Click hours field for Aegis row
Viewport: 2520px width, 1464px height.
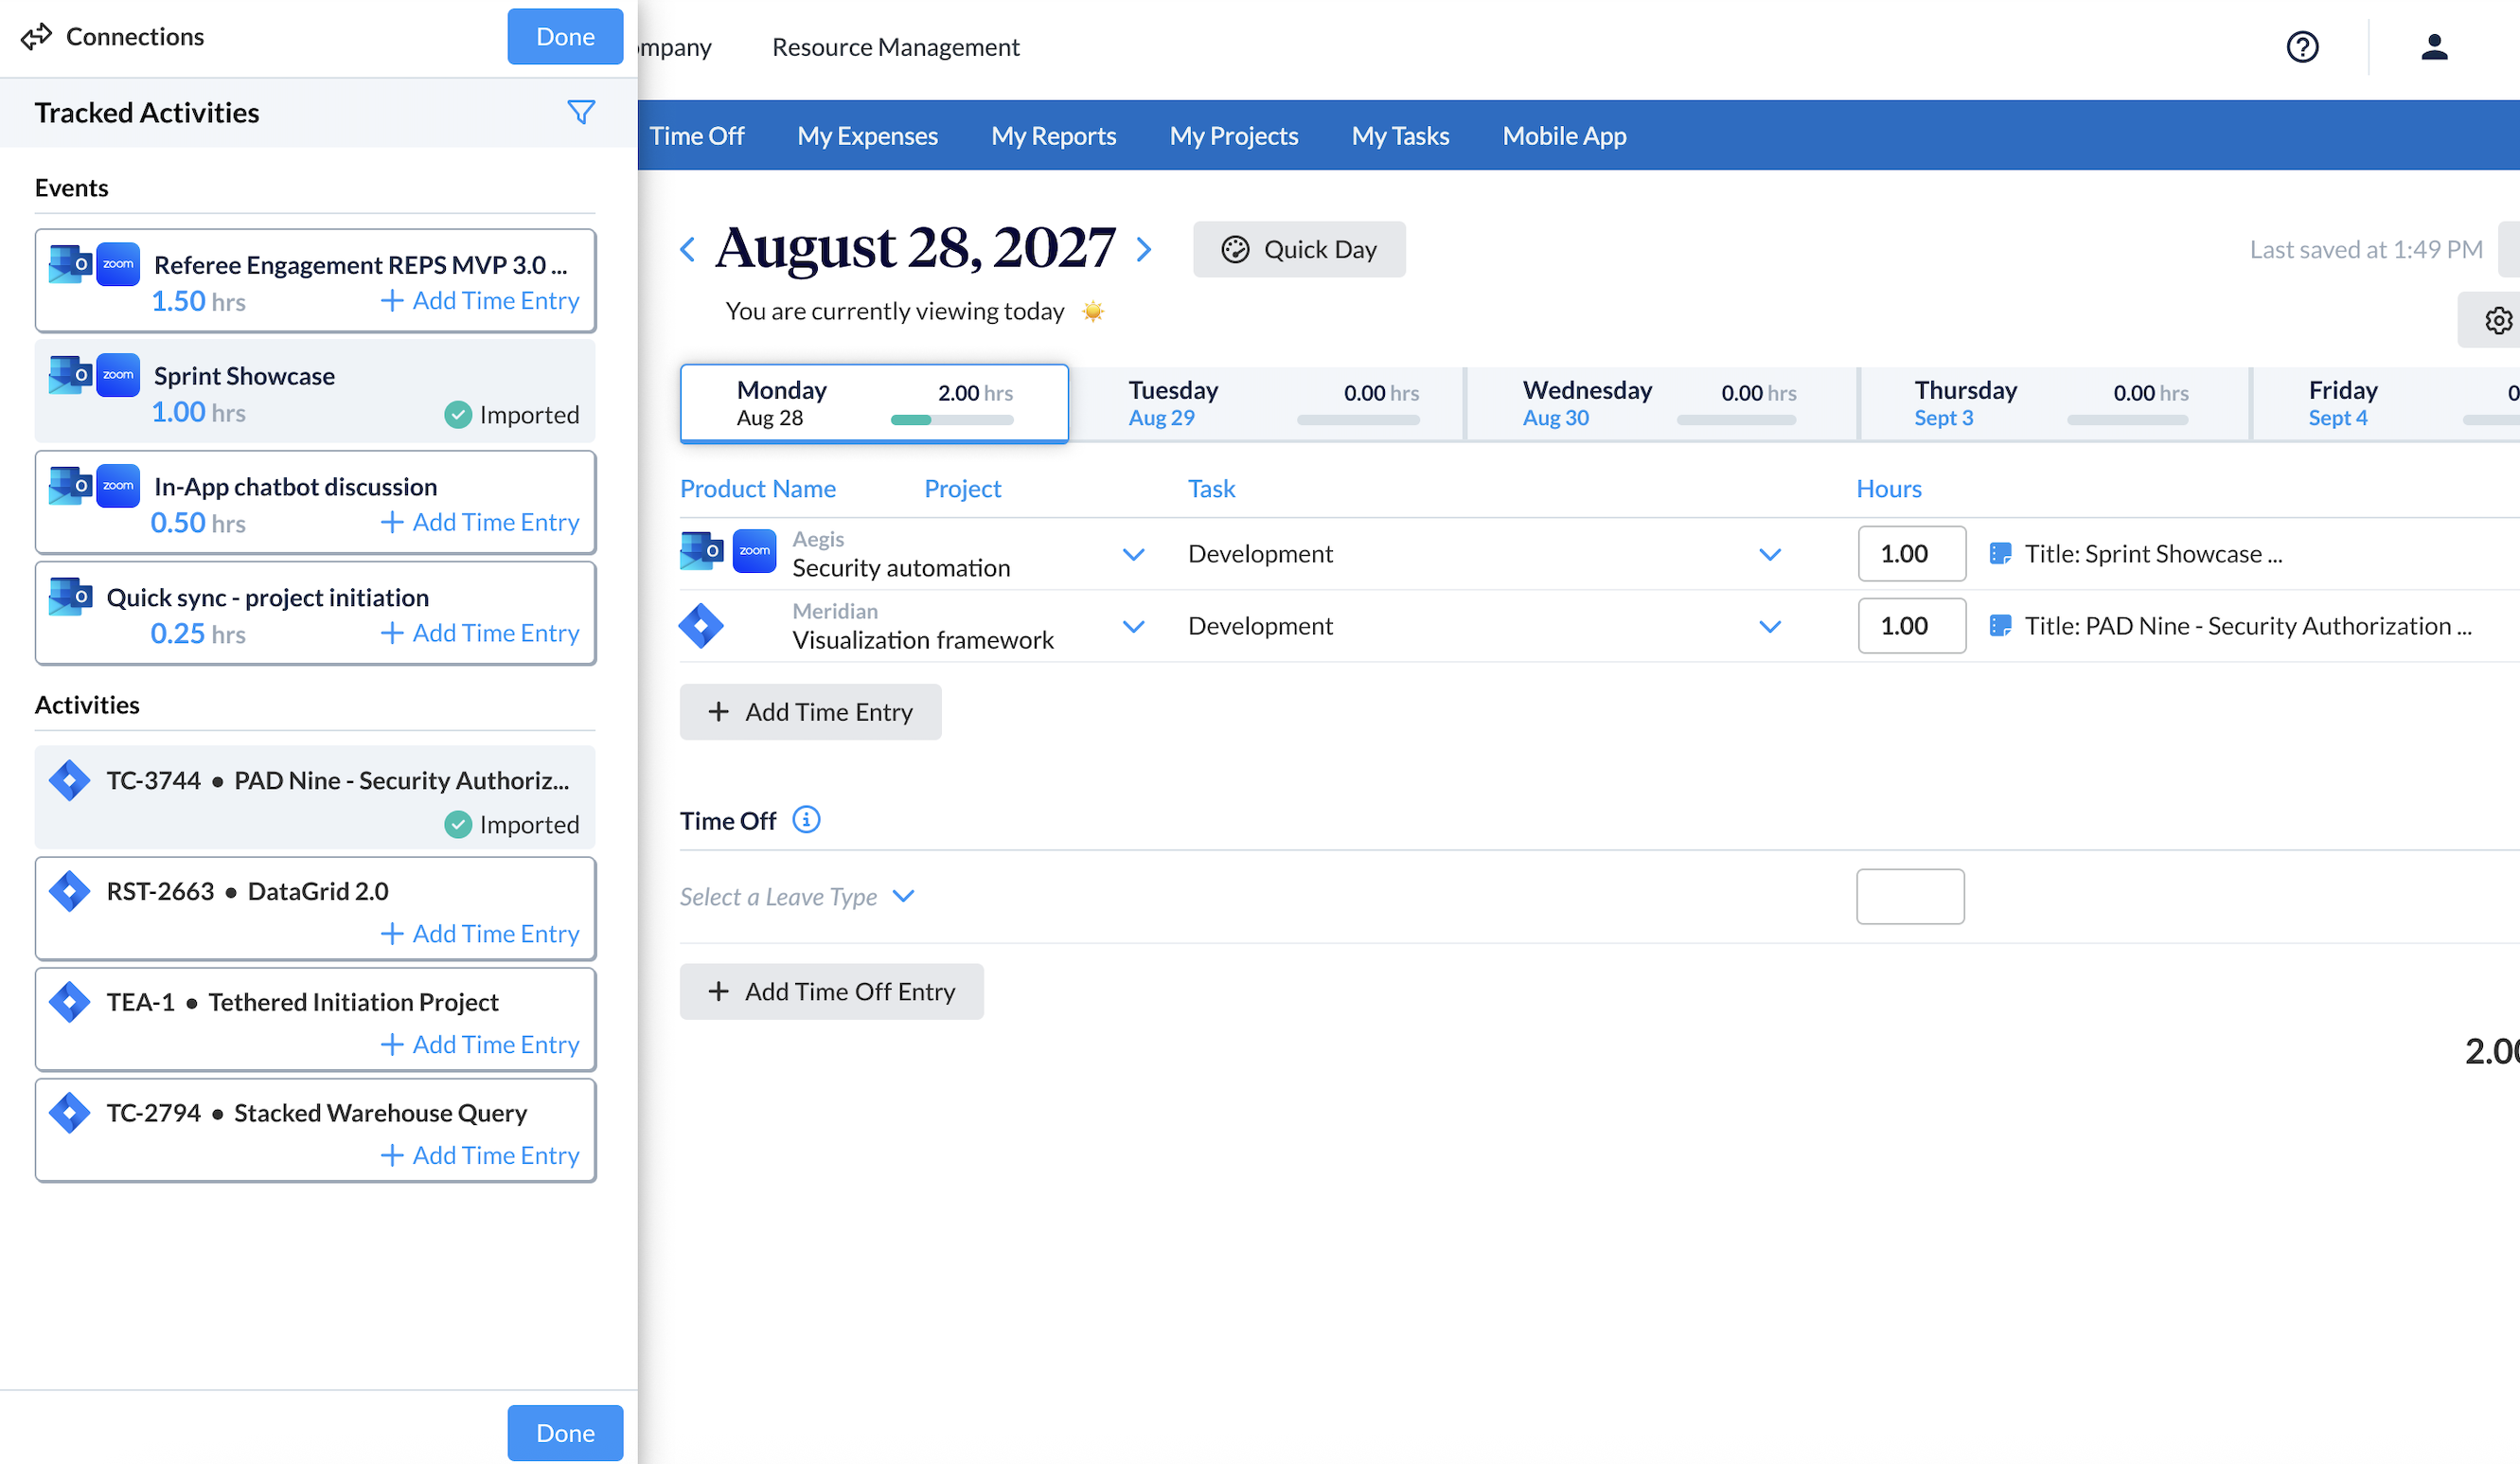click(x=1912, y=553)
